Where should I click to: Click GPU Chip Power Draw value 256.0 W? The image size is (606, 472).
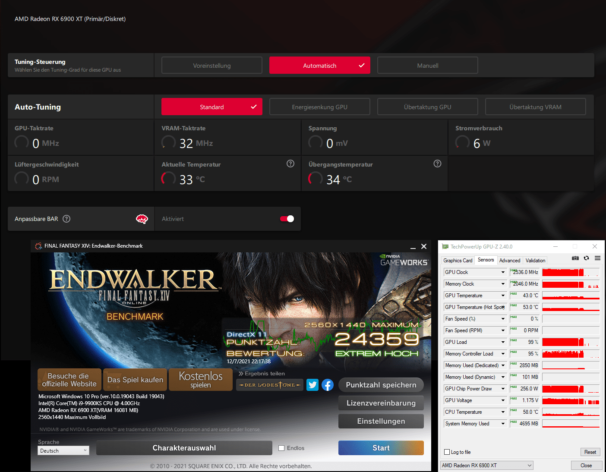pyautogui.click(x=524, y=389)
